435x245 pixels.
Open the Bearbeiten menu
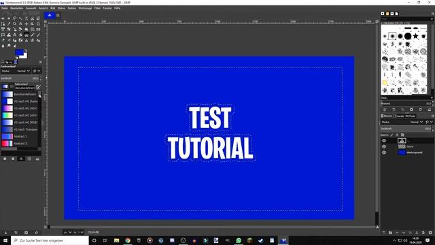click(x=16, y=8)
